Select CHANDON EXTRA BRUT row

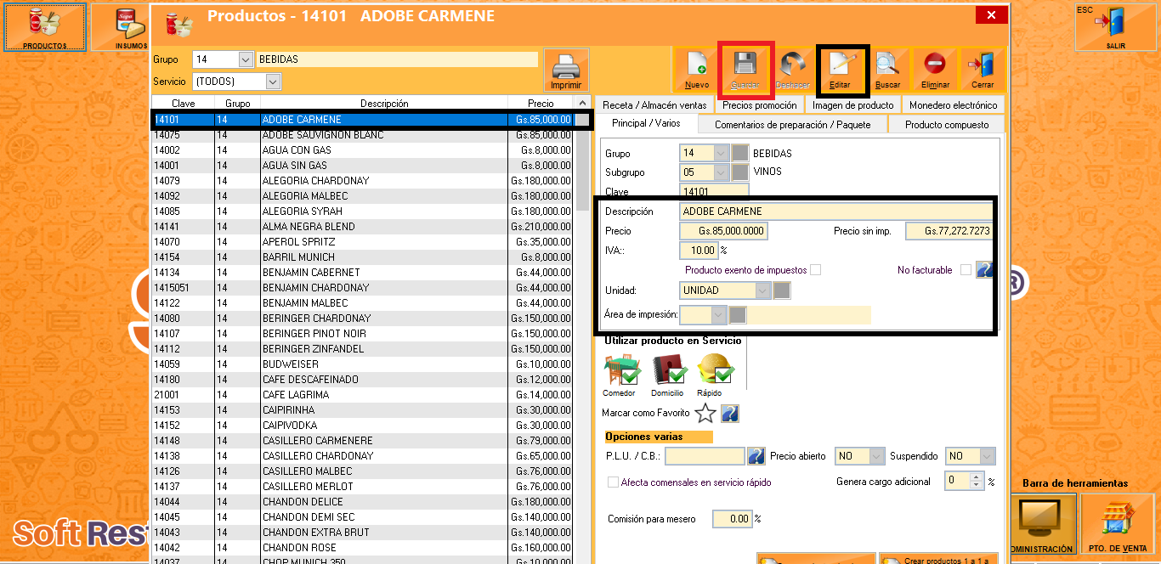click(363, 533)
